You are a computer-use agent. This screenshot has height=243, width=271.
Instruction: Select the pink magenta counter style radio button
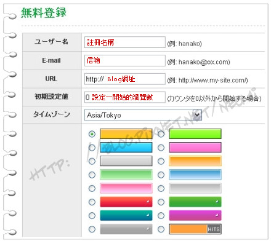tap(161, 148)
